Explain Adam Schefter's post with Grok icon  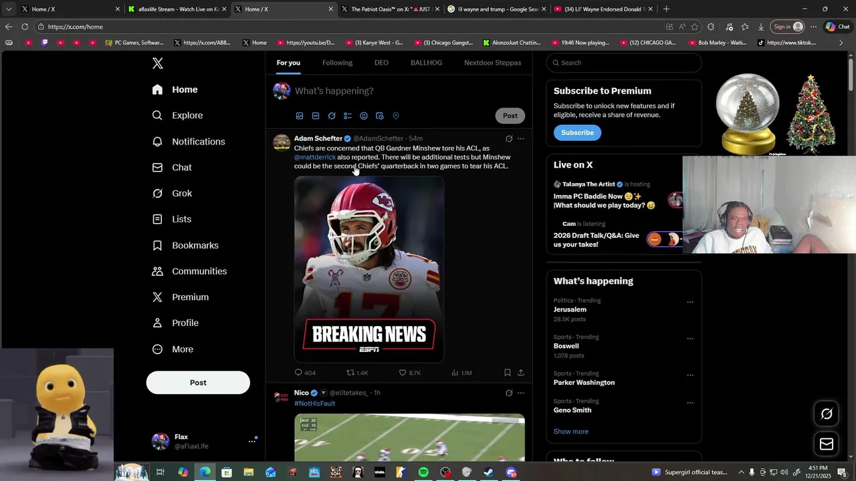click(509, 139)
